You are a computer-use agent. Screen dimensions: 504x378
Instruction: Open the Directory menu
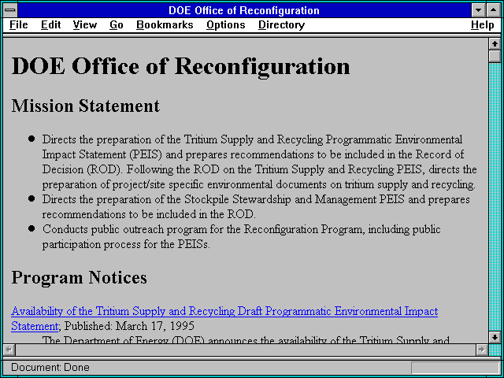pyautogui.click(x=282, y=25)
